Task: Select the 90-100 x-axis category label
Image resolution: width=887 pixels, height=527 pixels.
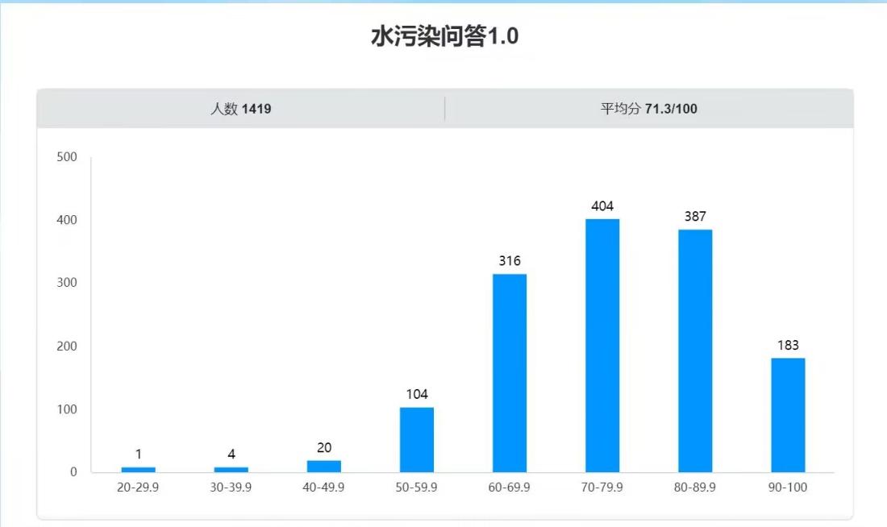Action: point(788,488)
